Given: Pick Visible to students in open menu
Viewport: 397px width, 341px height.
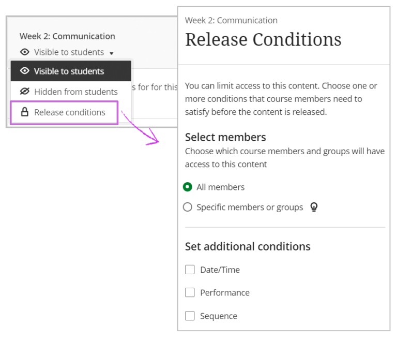Looking at the screenshot, I should pyautogui.click(x=69, y=71).
